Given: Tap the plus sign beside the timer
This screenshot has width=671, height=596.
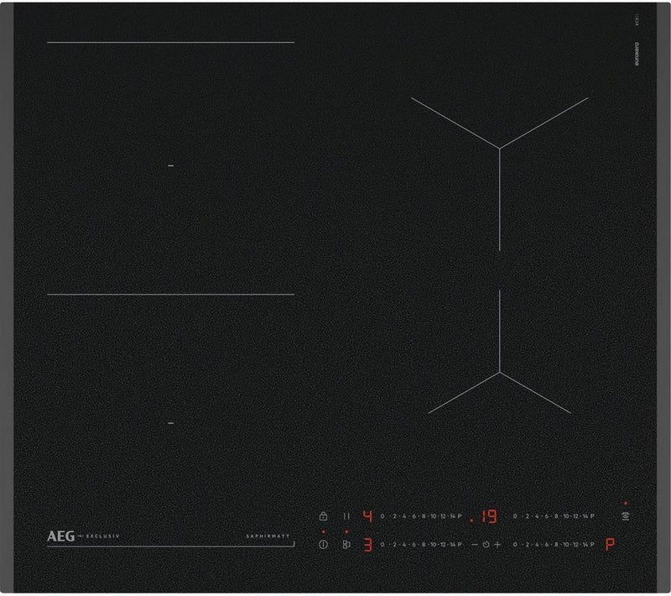Looking at the screenshot, I should (497, 545).
